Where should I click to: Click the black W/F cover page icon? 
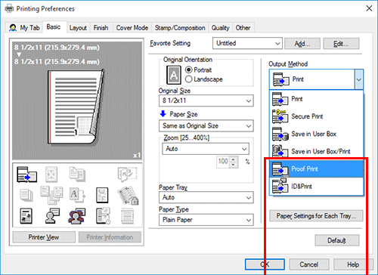pyautogui.click(x=102, y=195)
